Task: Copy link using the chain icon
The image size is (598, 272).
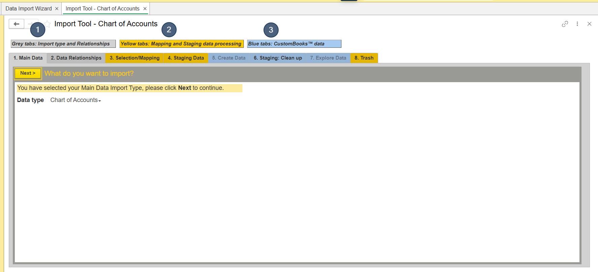Action: 565,24
